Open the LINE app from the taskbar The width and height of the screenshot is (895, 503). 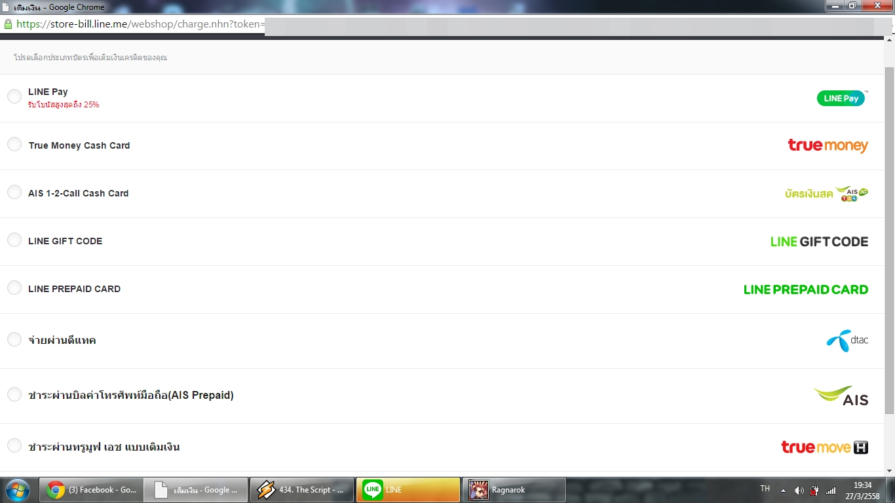click(x=408, y=490)
